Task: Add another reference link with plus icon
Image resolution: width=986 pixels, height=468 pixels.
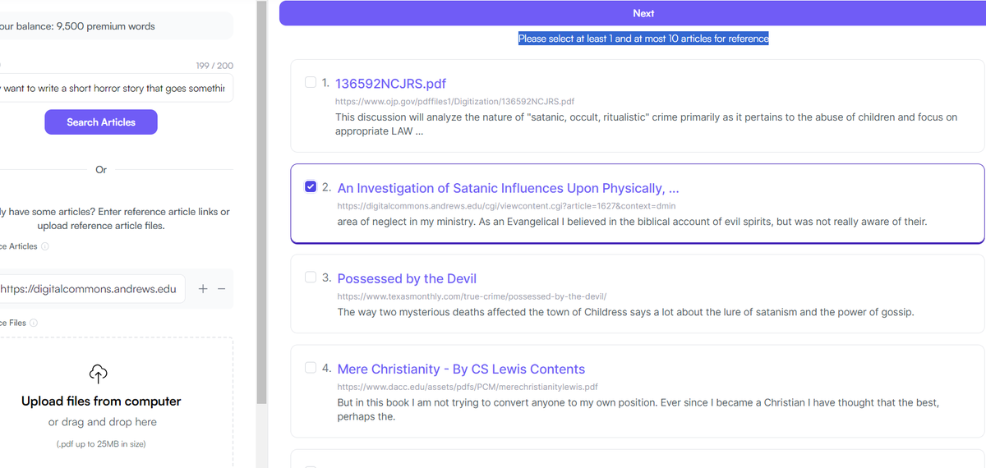Action: click(x=203, y=289)
